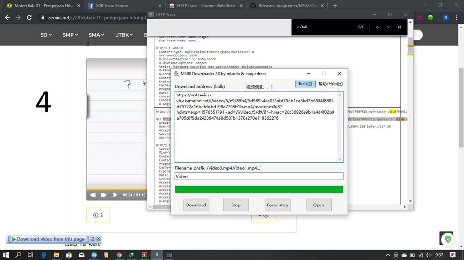
Task: Rewind the Zenius video
Action: click(x=93, y=195)
